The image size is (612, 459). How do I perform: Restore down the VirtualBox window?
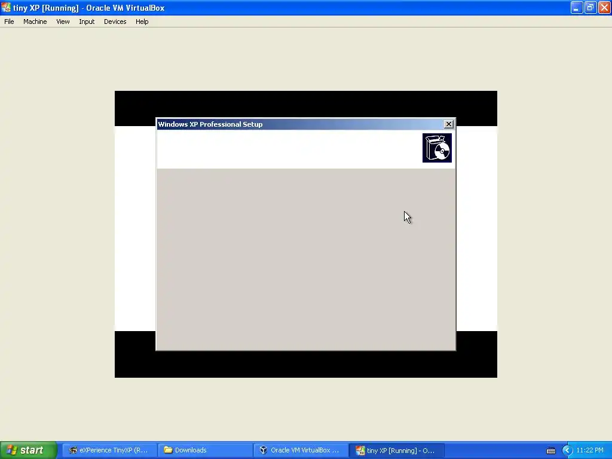click(x=590, y=7)
